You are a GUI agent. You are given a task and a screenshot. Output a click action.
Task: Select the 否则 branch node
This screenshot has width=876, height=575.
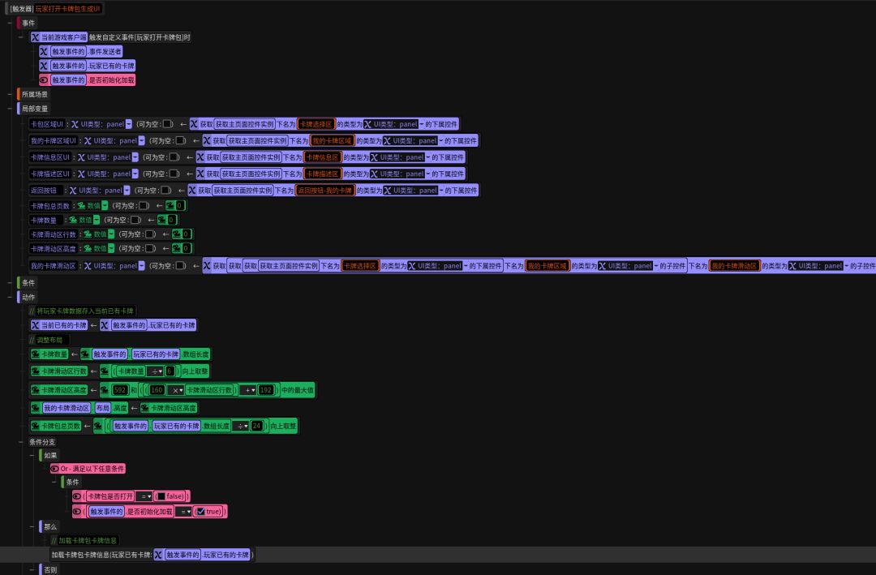[x=50, y=570]
